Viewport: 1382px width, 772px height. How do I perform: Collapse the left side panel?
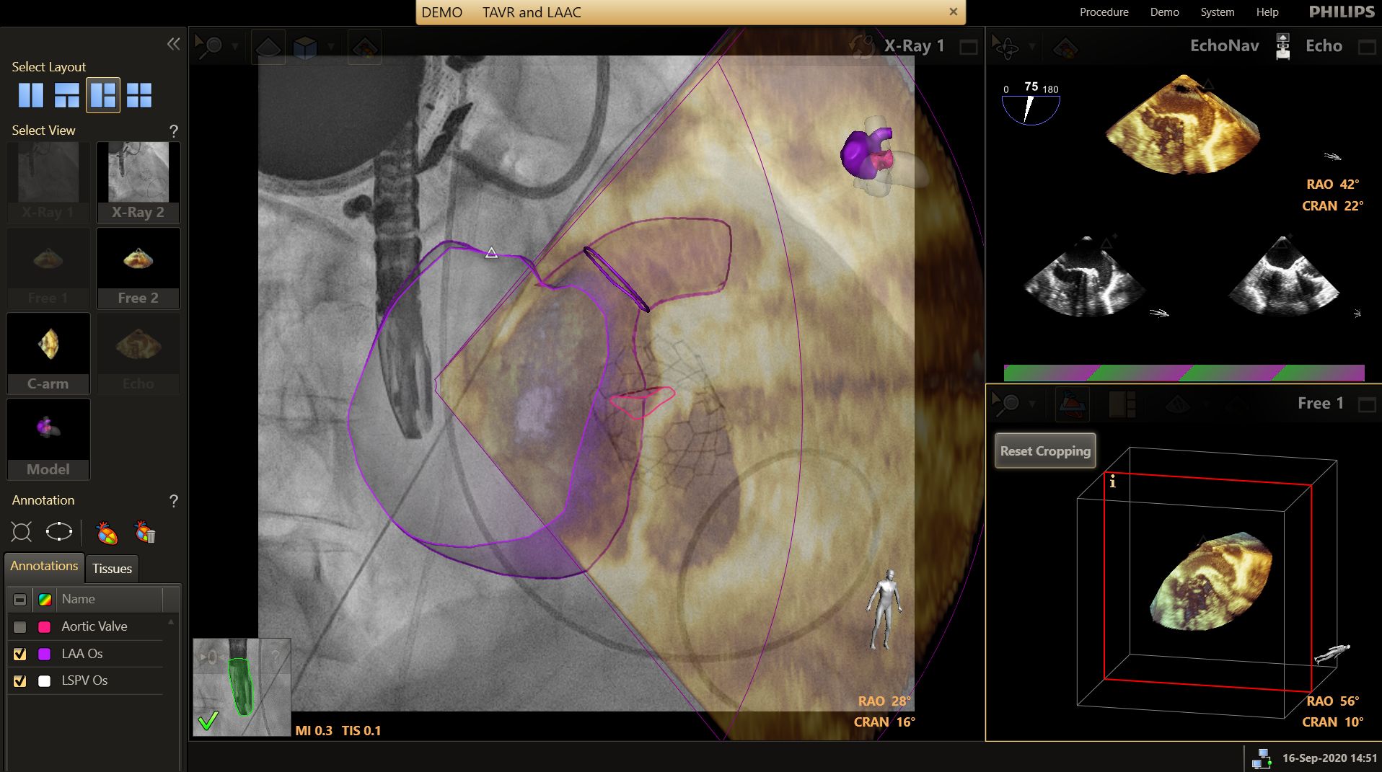[x=173, y=44]
